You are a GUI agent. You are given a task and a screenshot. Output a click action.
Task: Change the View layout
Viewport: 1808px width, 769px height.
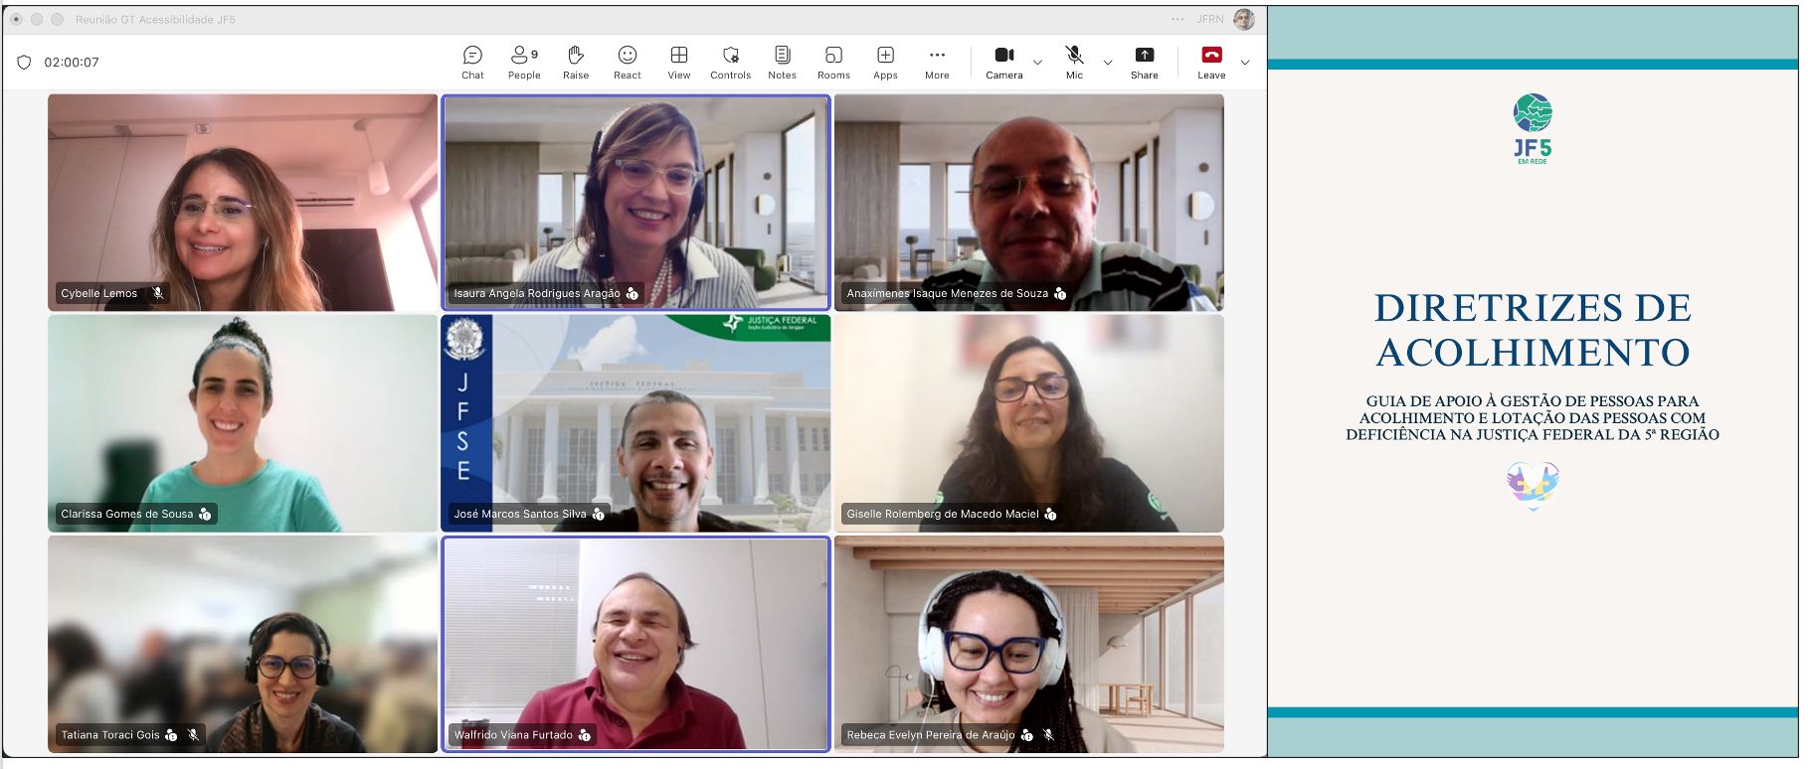tap(679, 62)
